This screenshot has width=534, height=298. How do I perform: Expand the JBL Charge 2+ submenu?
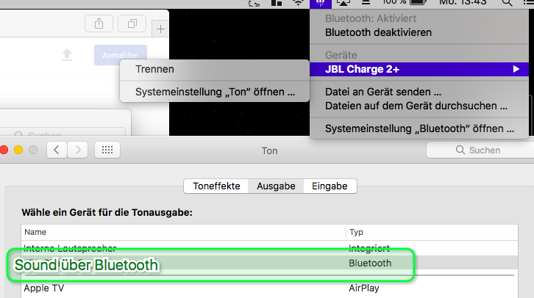[x=419, y=69]
